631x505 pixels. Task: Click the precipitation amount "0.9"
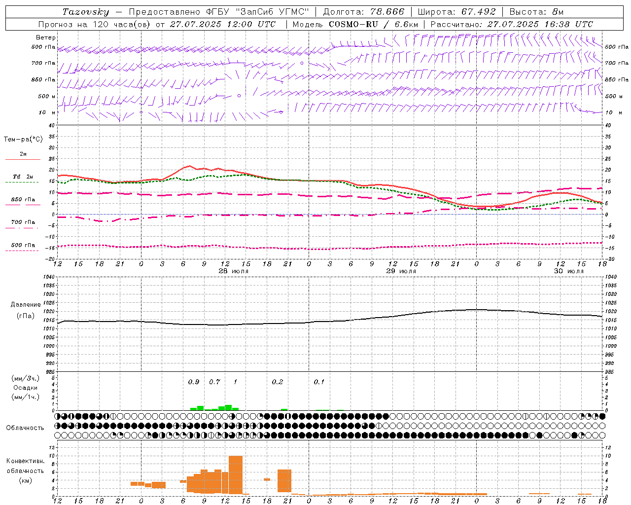[x=194, y=382]
